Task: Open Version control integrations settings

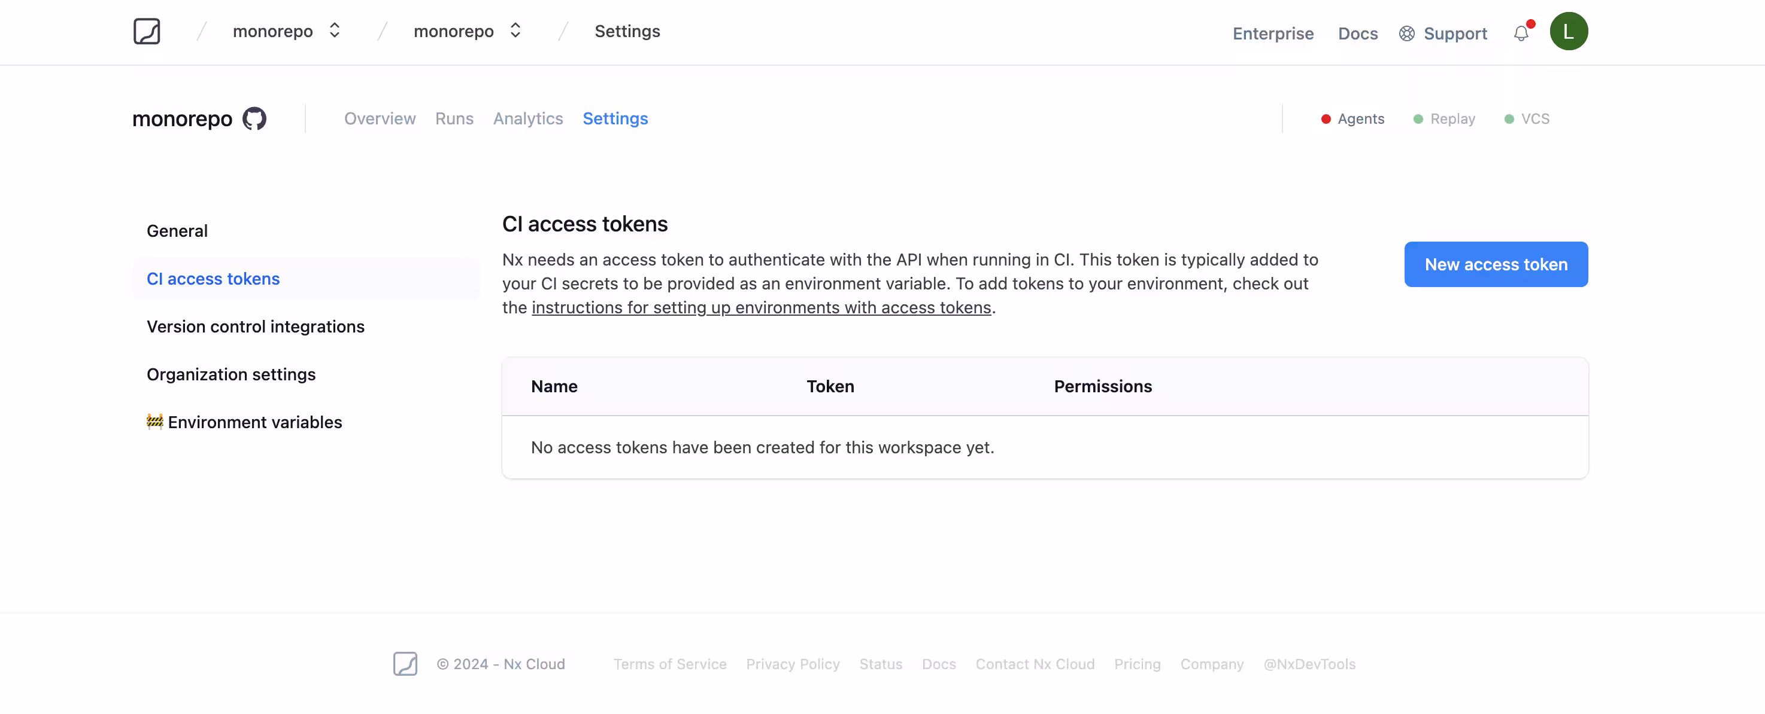Action: coord(307,327)
